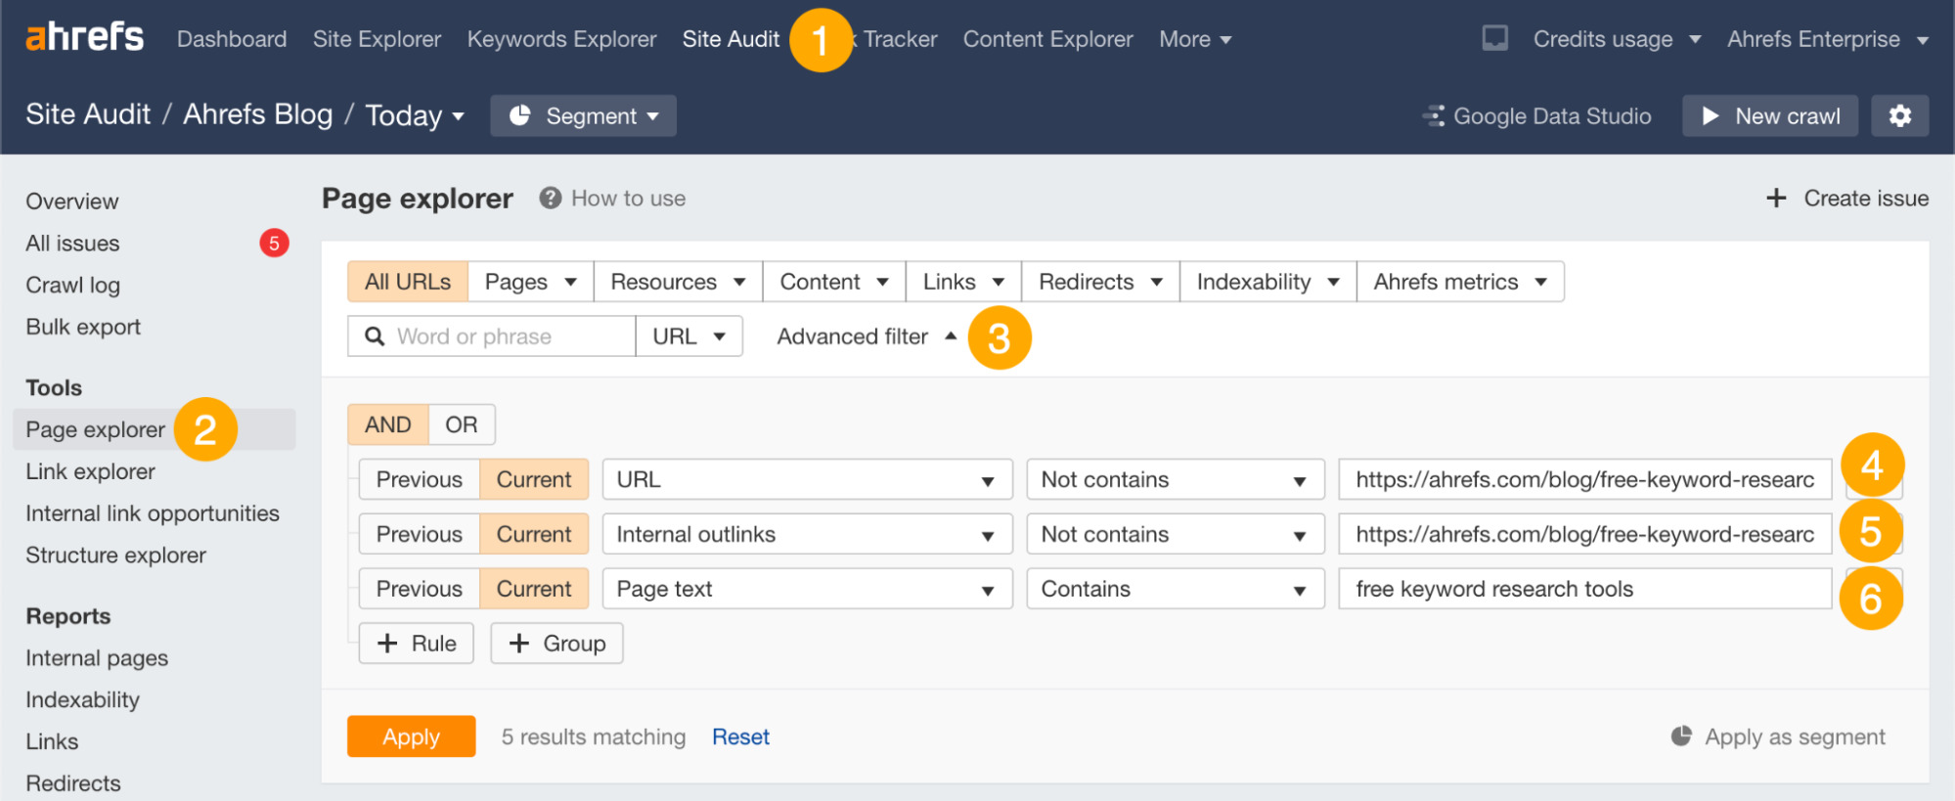
Task: Click the How to use help icon
Action: [551, 199]
